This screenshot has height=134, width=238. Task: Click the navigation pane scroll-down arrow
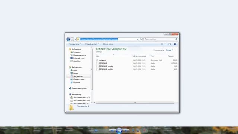tap(92, 103)
